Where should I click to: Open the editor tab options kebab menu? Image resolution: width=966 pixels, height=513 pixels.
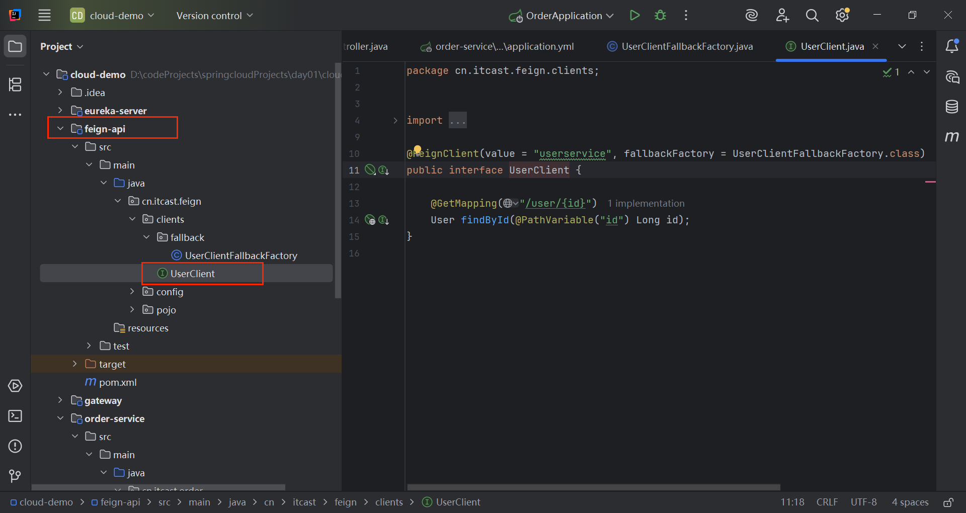[922, 46]
